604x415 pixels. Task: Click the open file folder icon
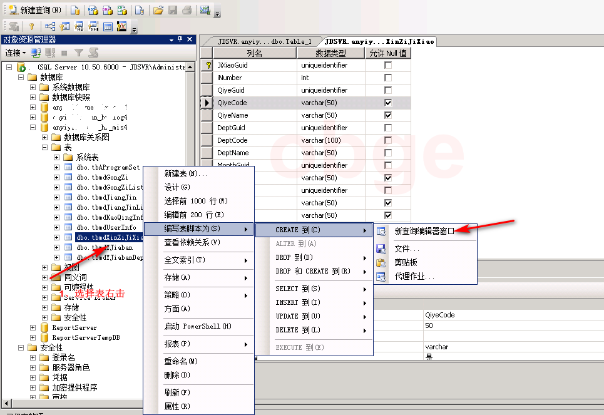[158, 10]
